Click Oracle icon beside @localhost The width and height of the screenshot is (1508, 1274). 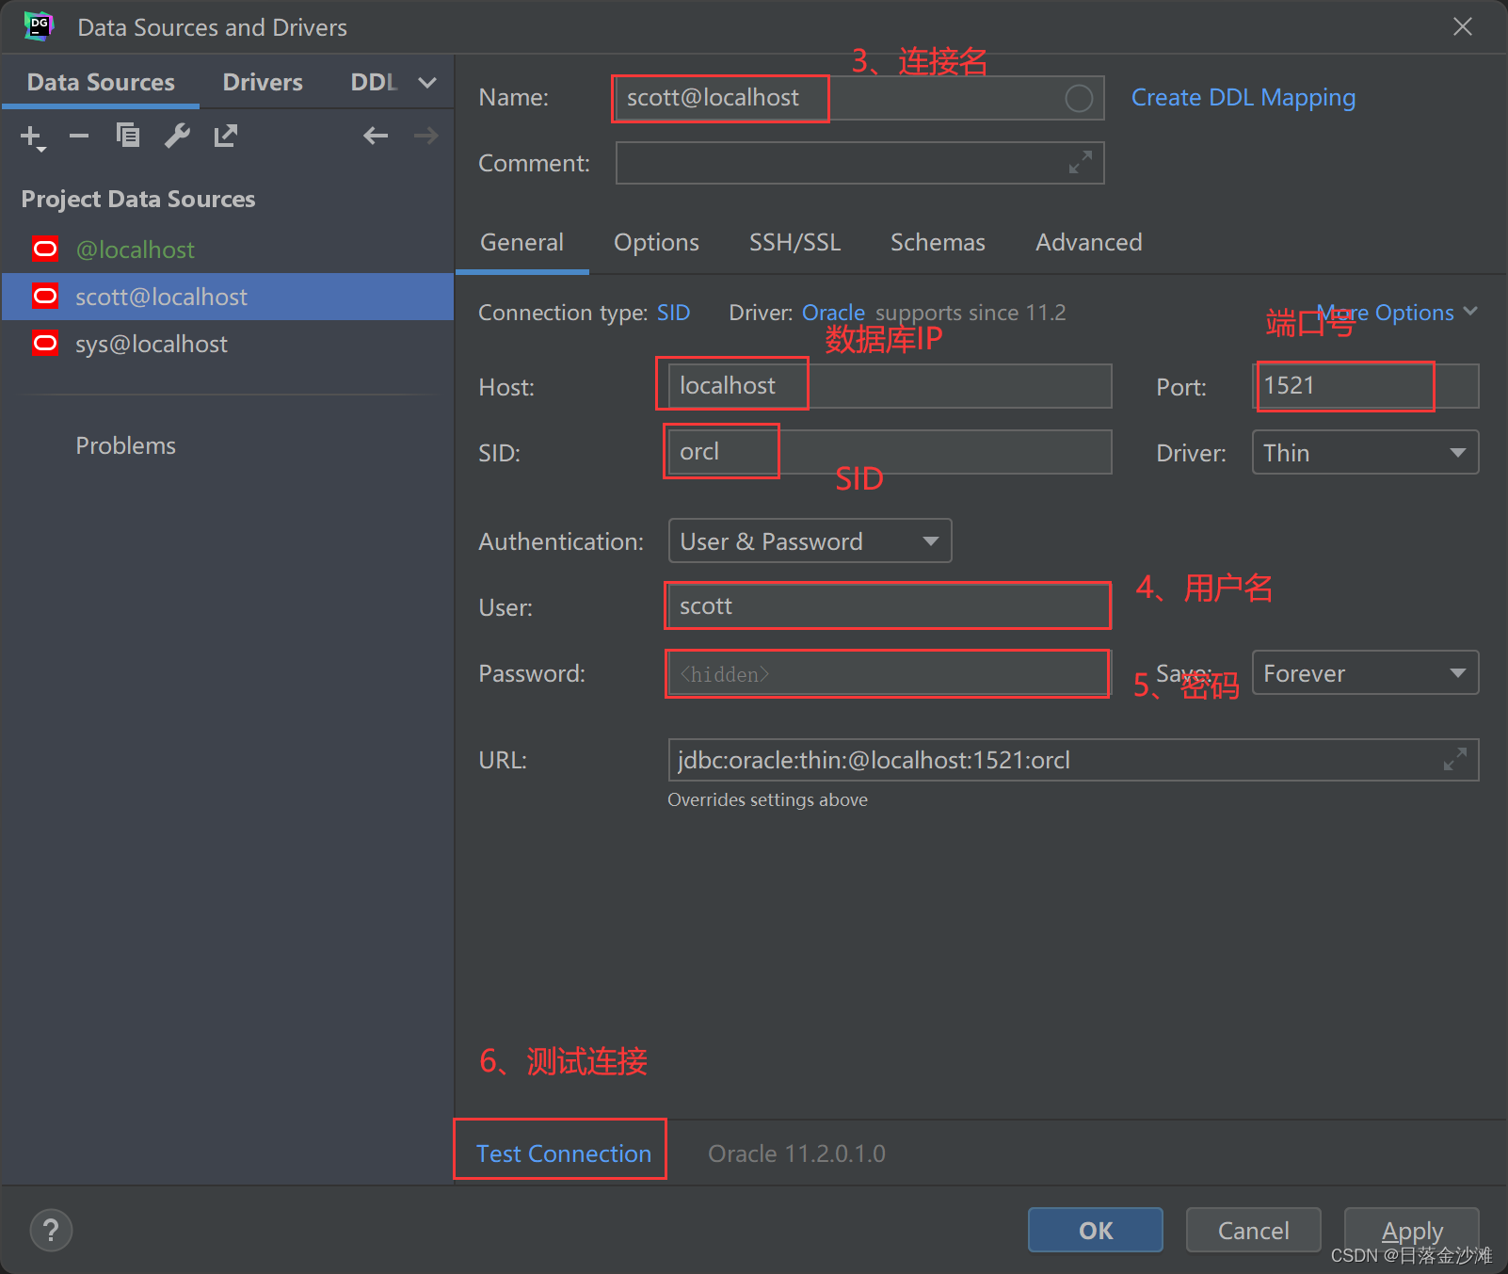(45, 249)
